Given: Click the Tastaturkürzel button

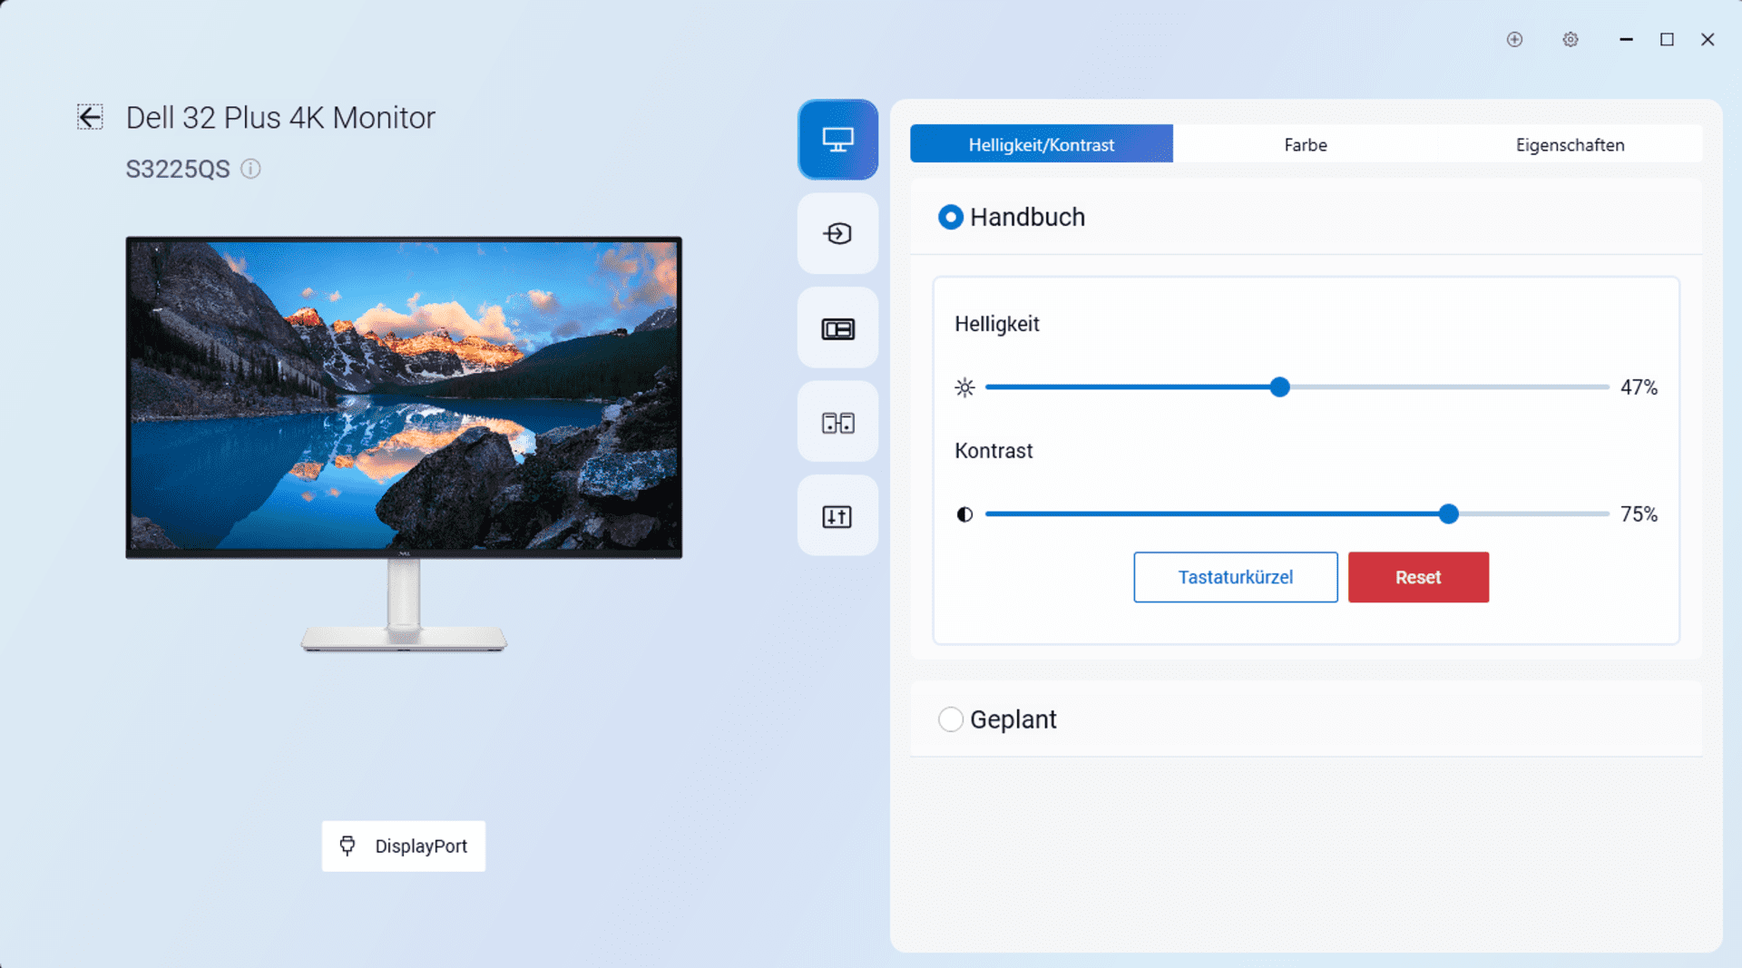Looking at the screenshot, I should (x=1235, y=577).
